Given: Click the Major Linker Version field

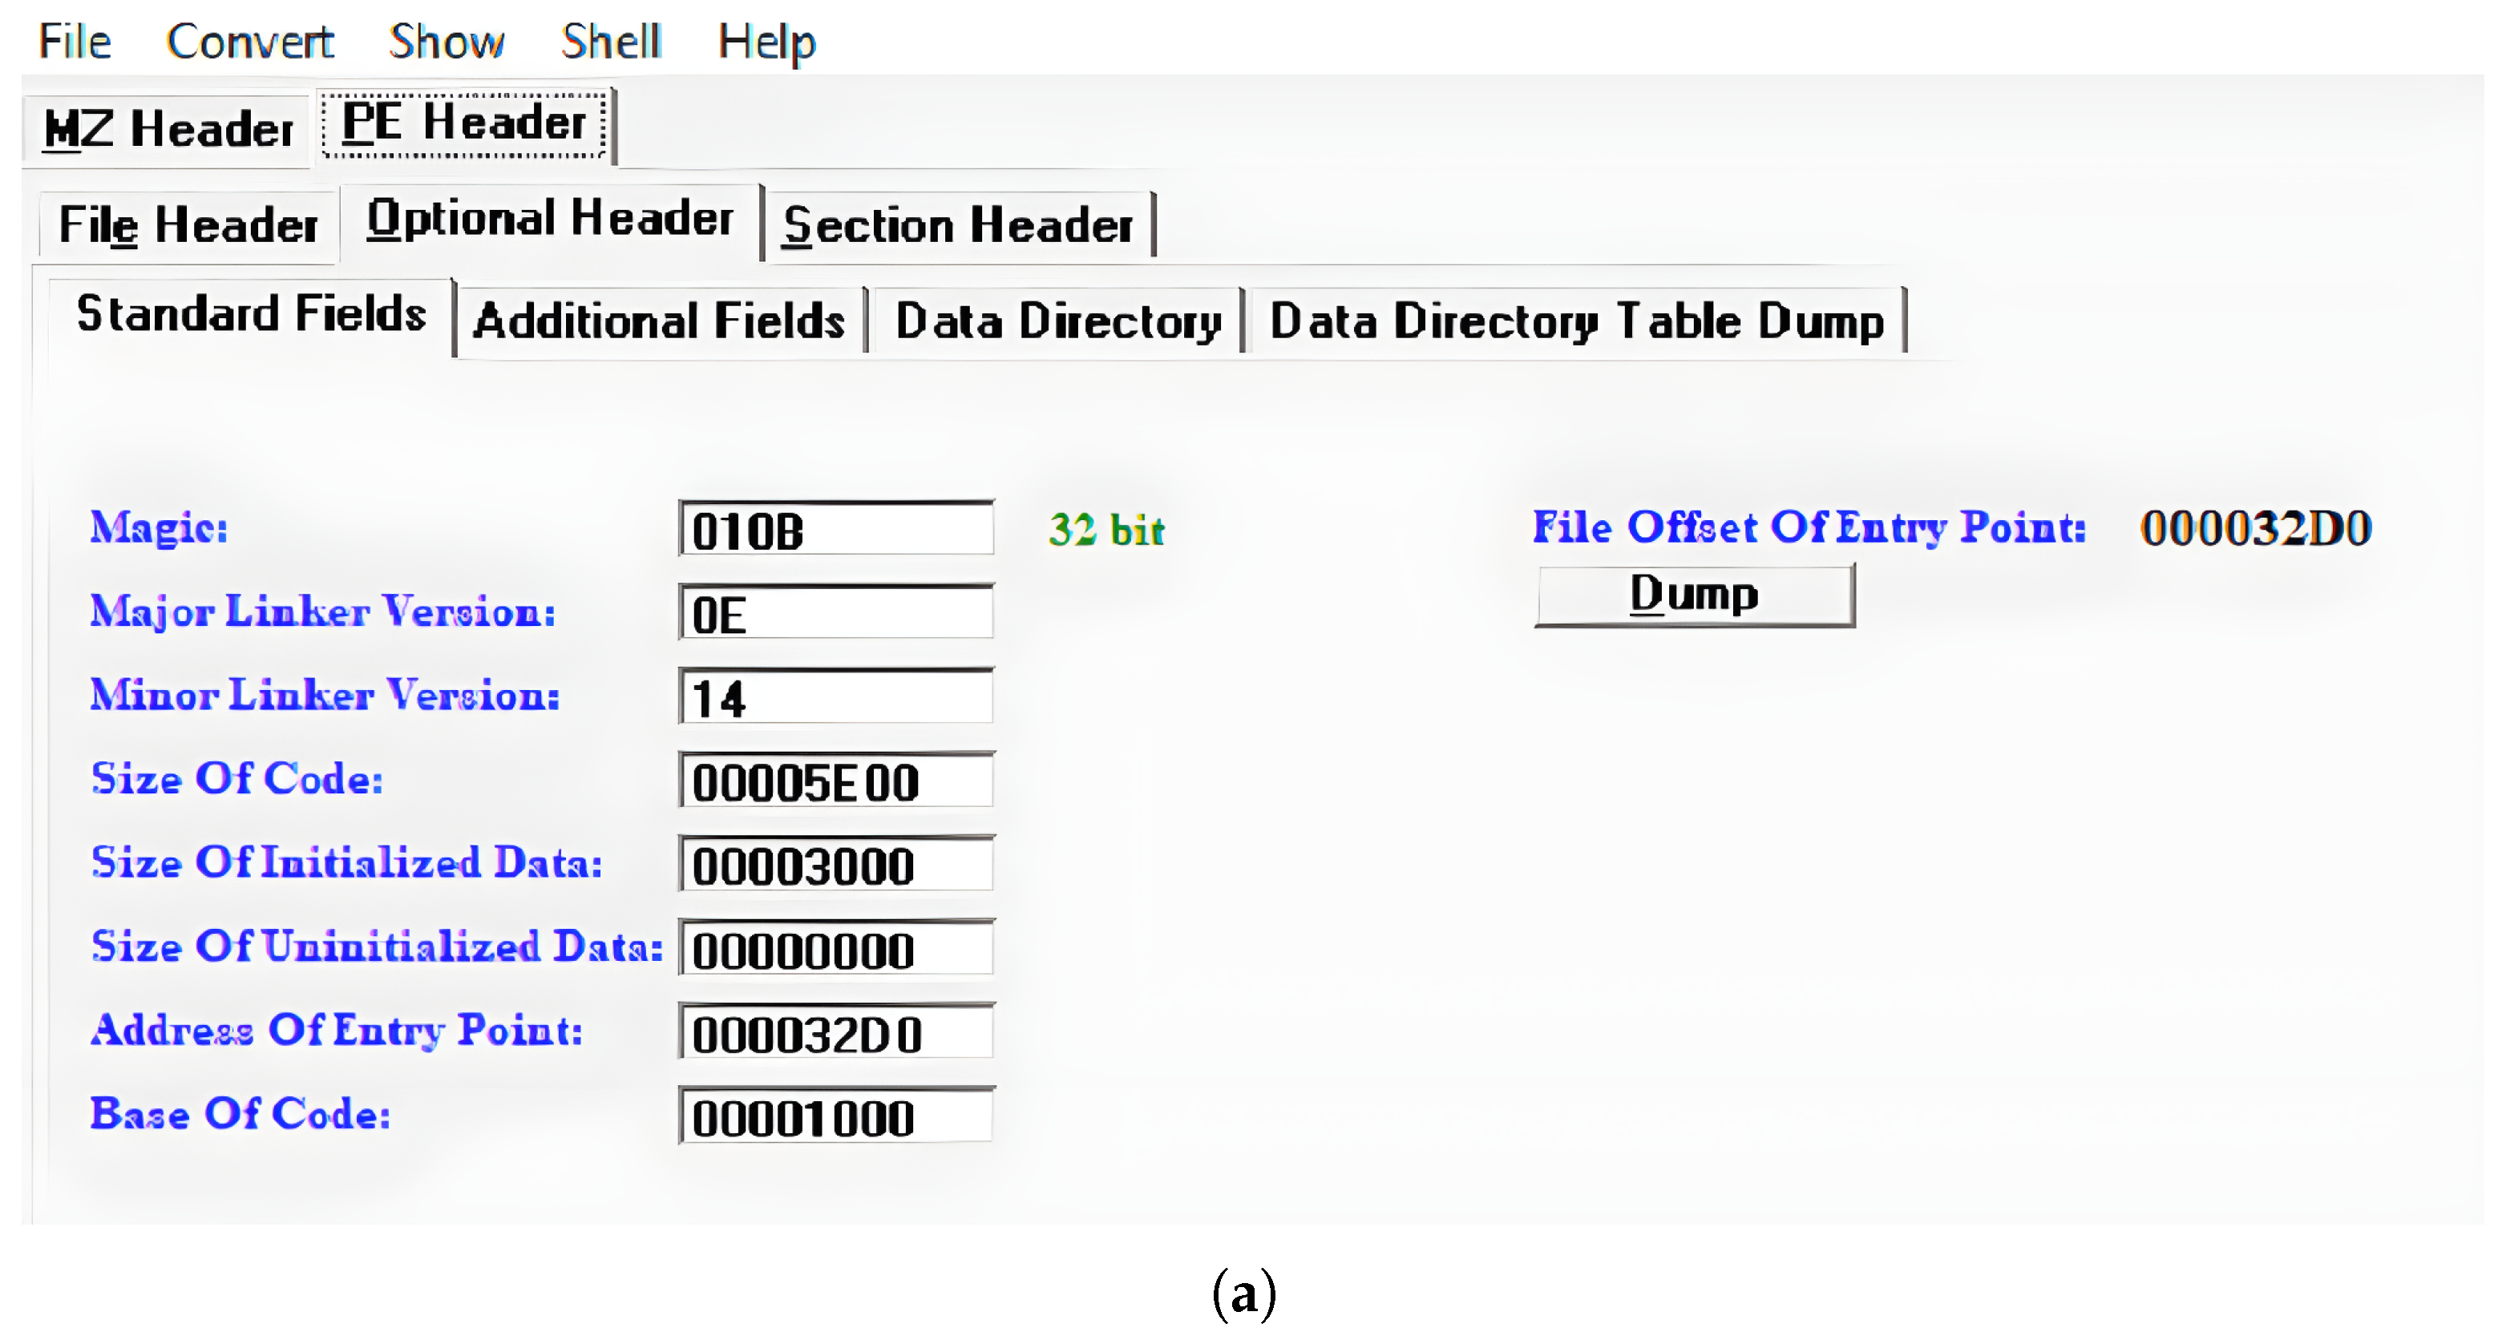Looking at the screenshot, I should 835,614.
